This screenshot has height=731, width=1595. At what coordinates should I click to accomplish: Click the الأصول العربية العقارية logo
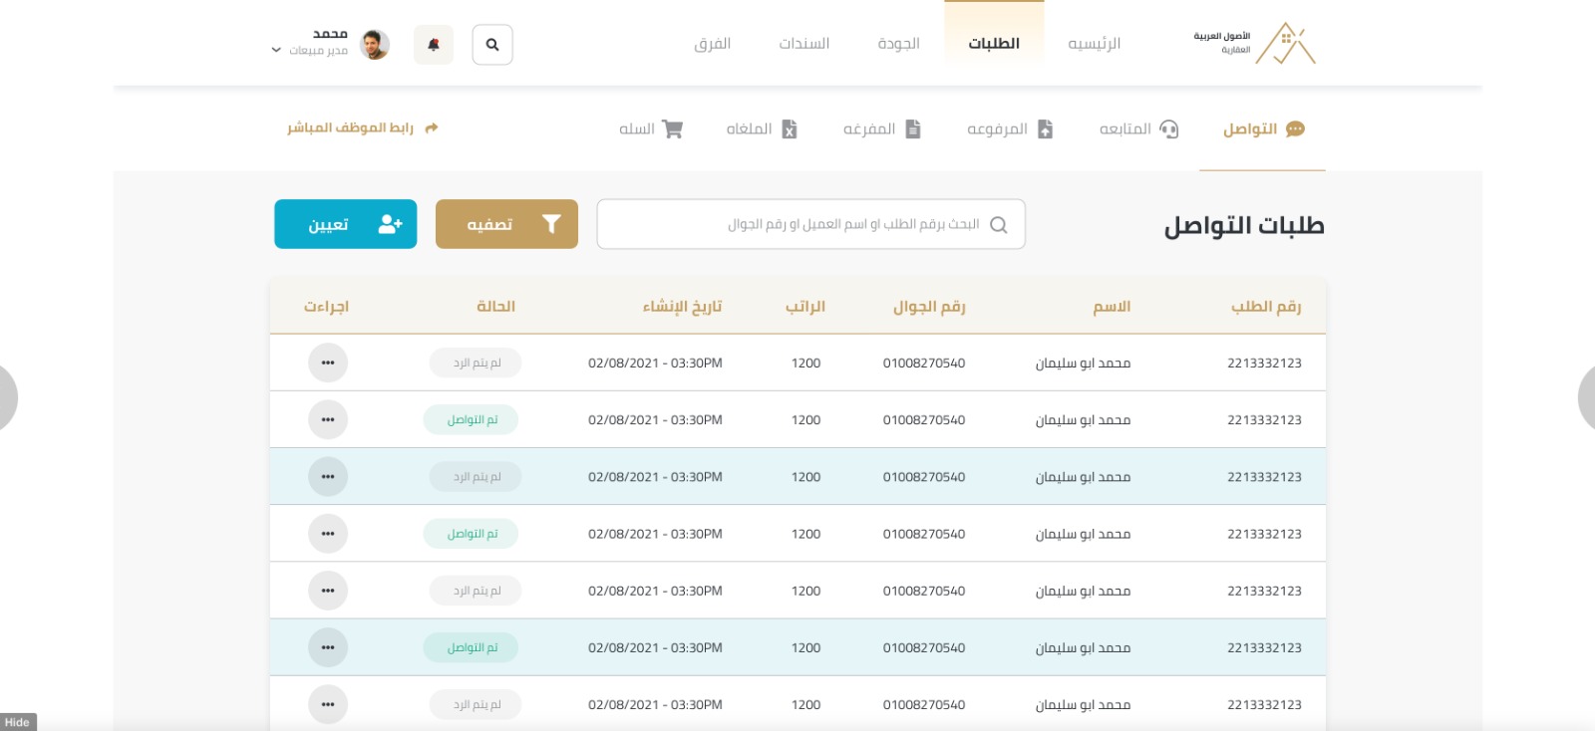point(1255,43)
